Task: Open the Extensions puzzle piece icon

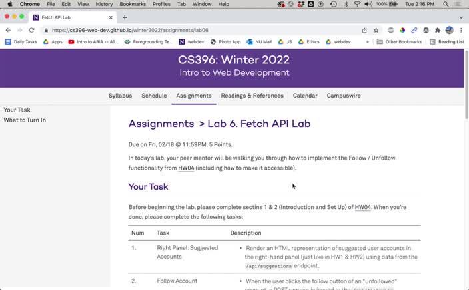Action: click(x=438, y=30)
